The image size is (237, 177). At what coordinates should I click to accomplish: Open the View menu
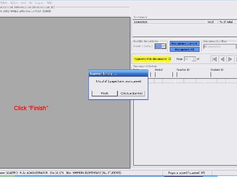[x=23, y=3]
